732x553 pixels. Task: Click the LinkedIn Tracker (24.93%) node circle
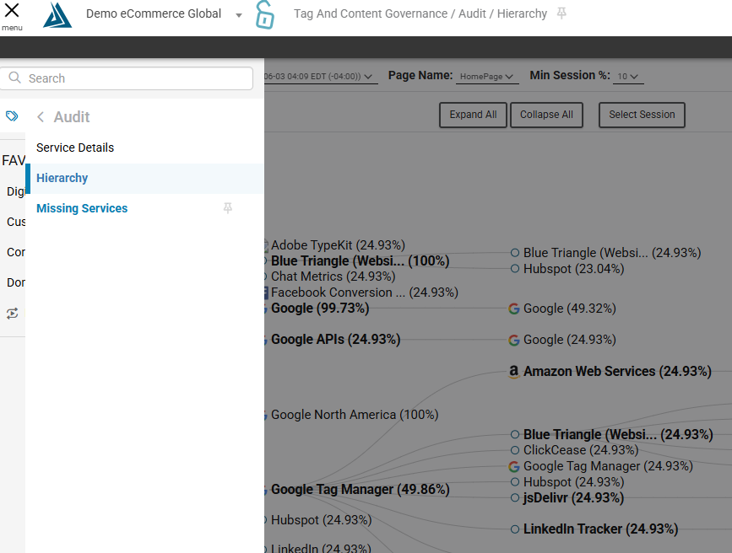pyautogui.click(x=515, y=529)
